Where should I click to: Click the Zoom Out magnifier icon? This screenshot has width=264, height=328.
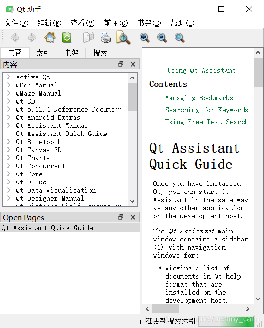coord(162,38)
